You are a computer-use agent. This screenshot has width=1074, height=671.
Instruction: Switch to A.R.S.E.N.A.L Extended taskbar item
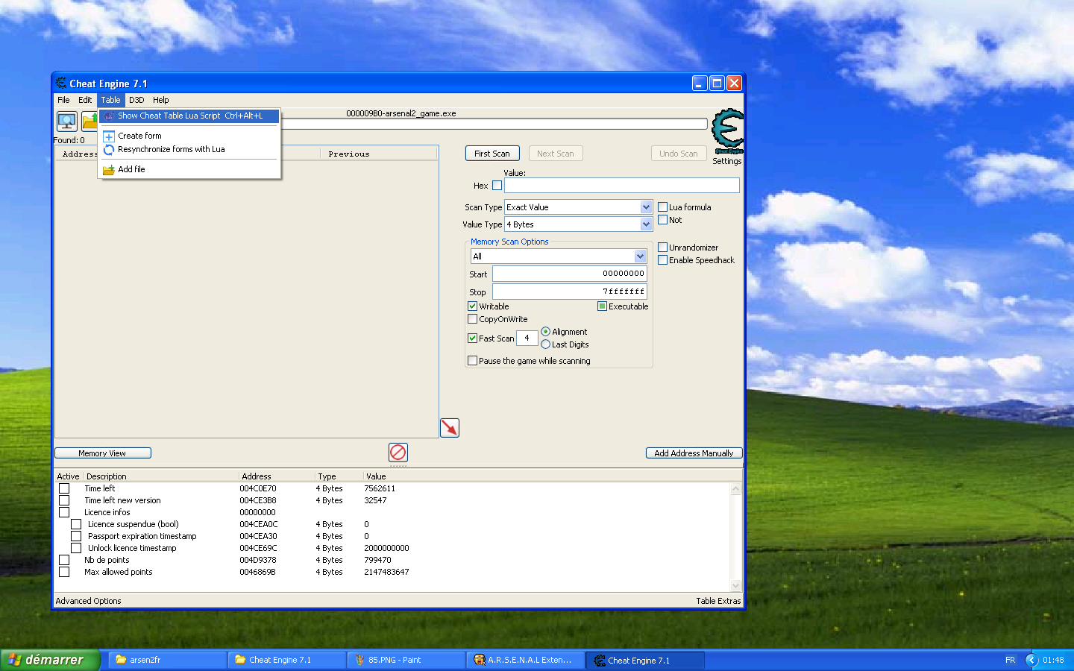526,660
